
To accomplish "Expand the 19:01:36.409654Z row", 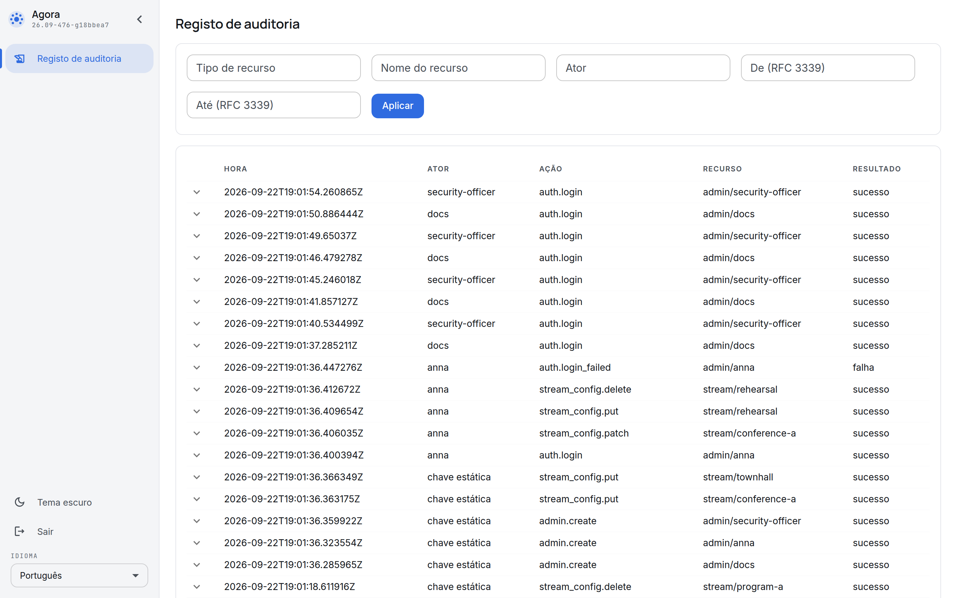I will tap(196, 411).
